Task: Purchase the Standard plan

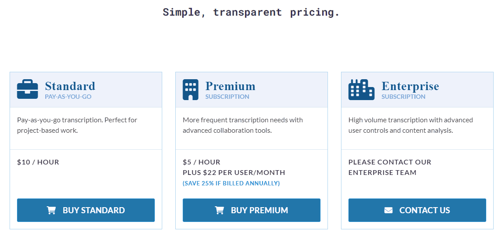Action: coord(86,210)
